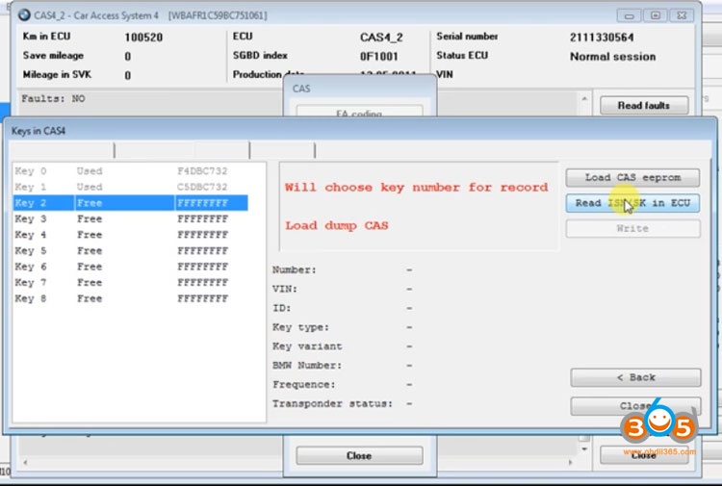
Task: Click the BMW Number label
Action: pos(307,366)
